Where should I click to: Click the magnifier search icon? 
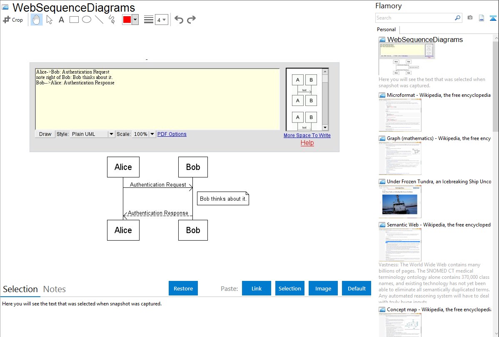pos(457,18)
